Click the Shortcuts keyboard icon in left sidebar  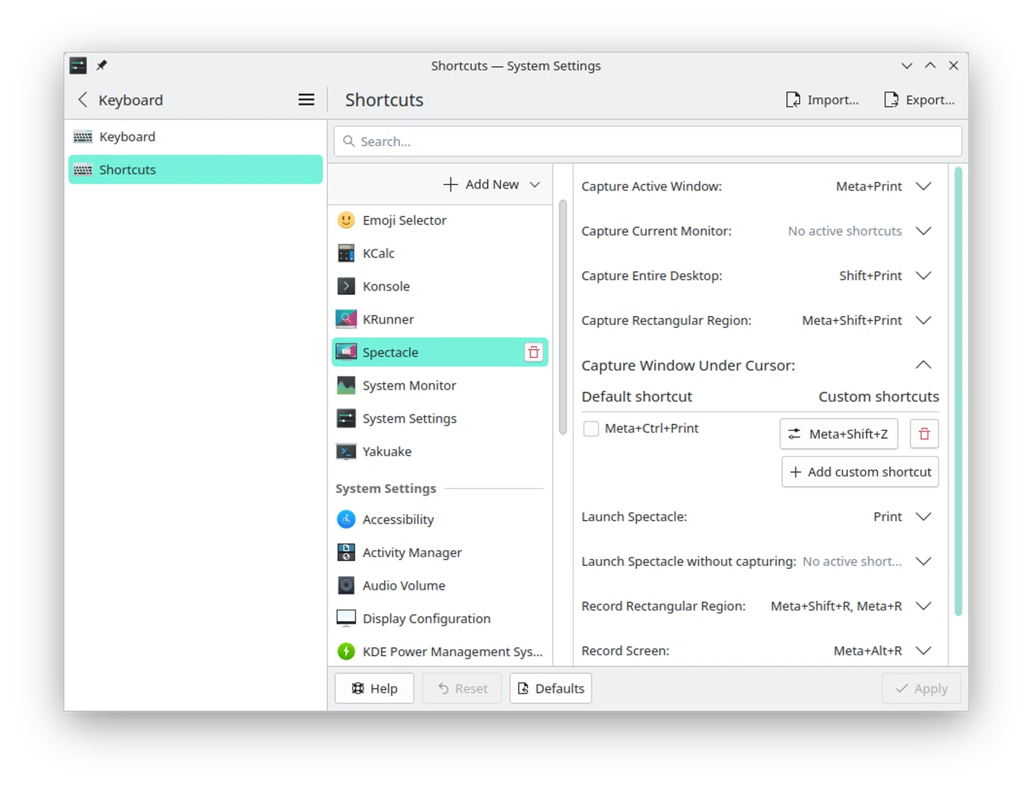[x=83, y=170]
